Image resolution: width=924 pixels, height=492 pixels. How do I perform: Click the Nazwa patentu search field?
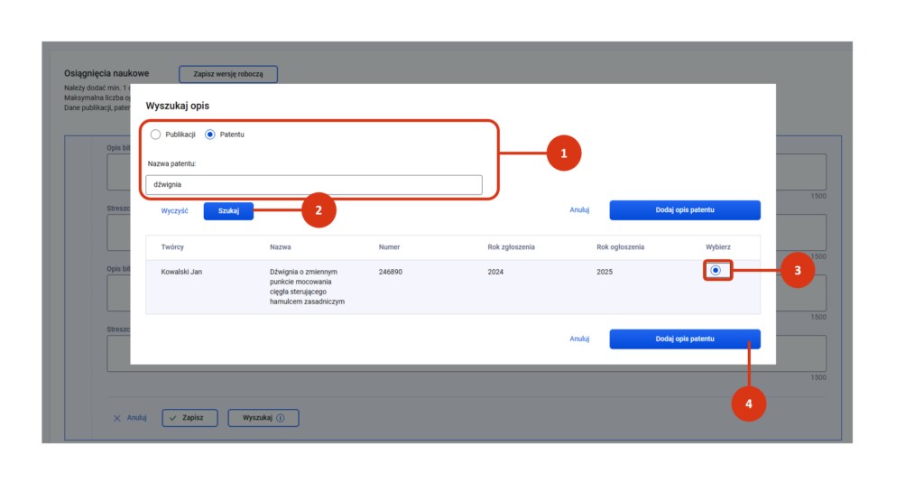pyautogui.click(x=313, y=184)
